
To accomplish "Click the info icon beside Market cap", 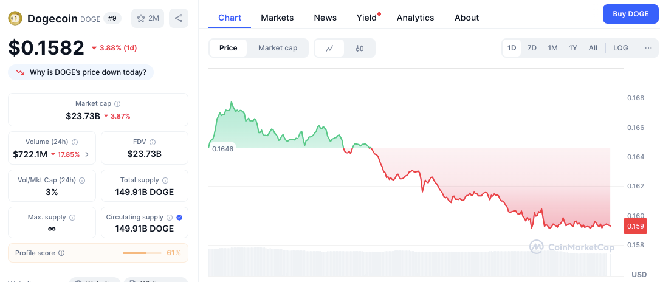I will pos(117,103).
